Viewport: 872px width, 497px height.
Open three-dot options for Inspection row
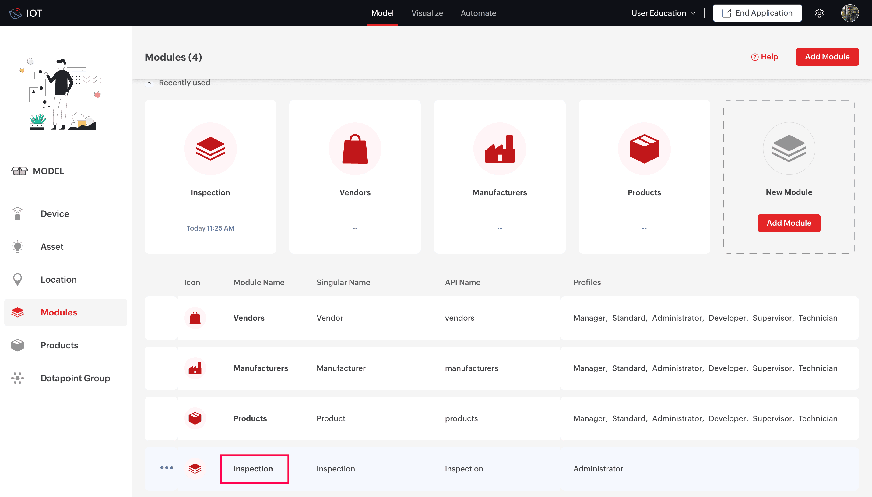pos(167,468)
